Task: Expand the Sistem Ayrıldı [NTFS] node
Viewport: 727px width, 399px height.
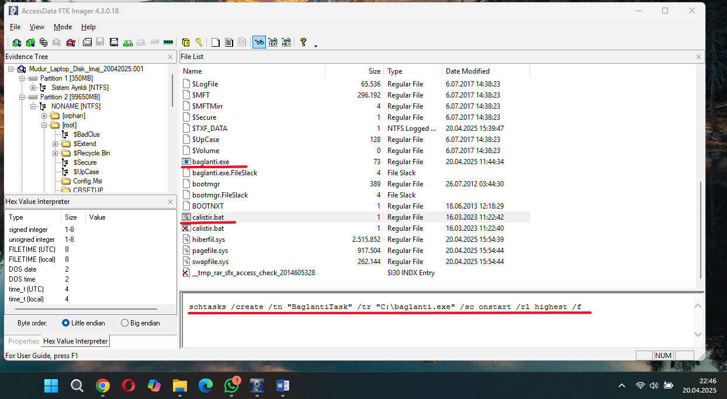Action: [x=33, y=88]
